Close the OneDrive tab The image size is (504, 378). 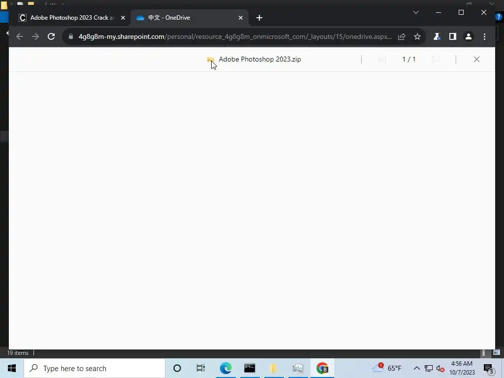click(x=240, y=18)
